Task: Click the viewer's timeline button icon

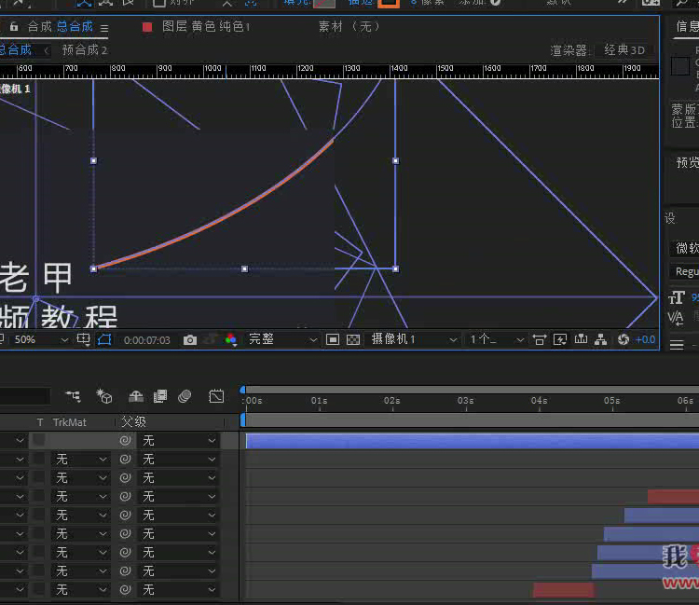Action: tap(581, 339)
